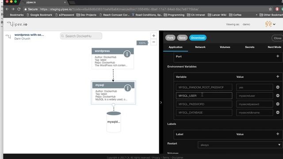Click the mysql volume connector circle

(113, 105)
